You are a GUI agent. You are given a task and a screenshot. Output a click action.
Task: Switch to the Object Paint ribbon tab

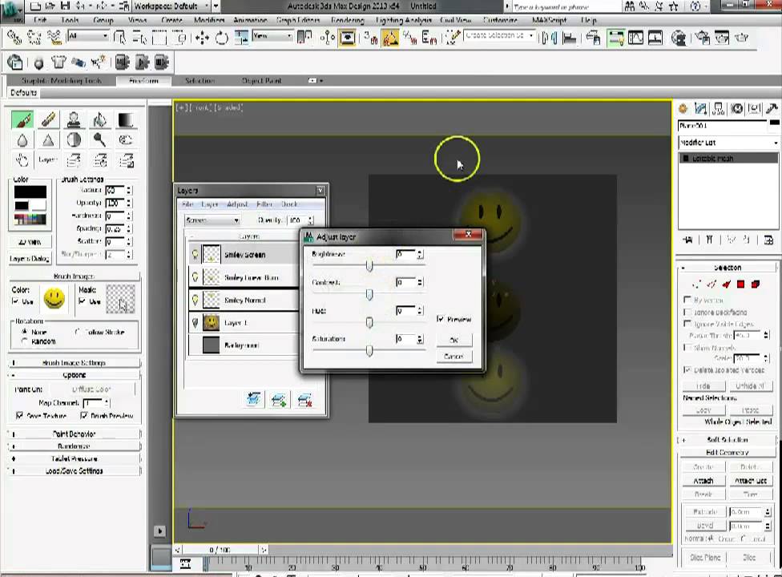tap(262, 81)
